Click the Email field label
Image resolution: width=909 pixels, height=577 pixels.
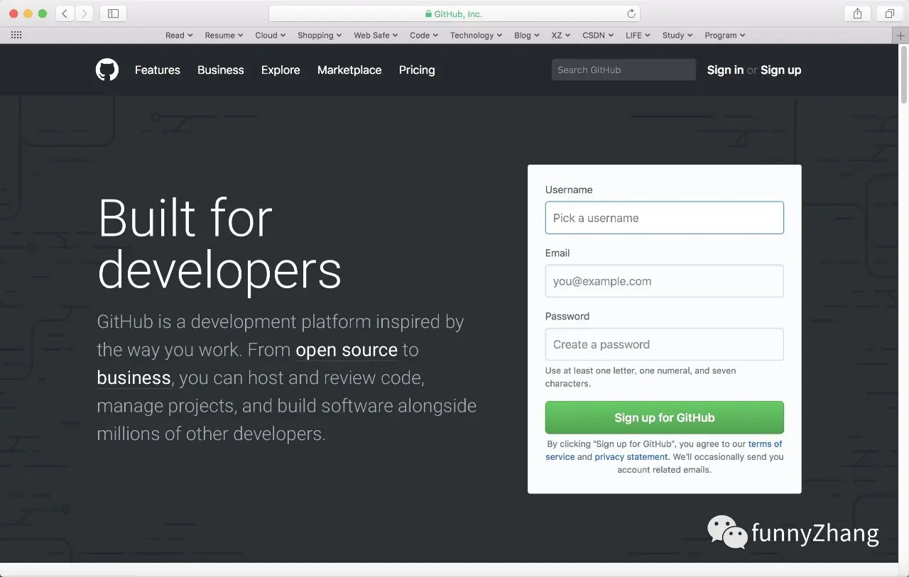(557, 253)
